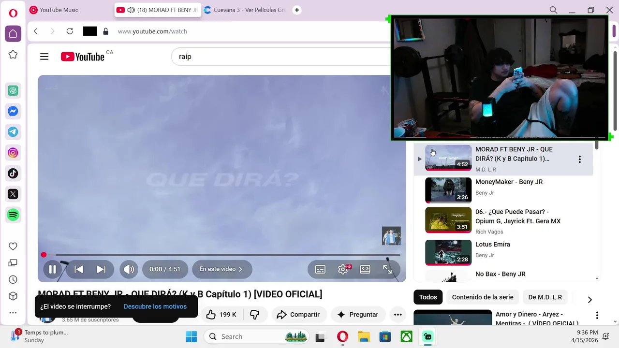Expand 'En este video' chapters chip
This screenshot has width=619, height=348.
221,269
